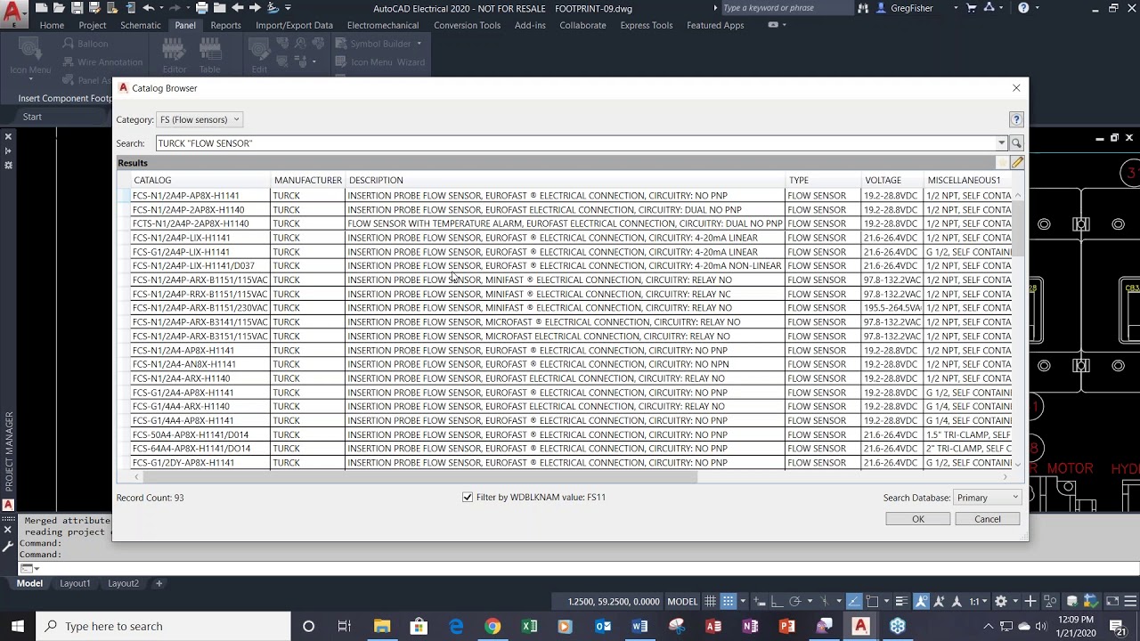This screenshot has height=641, width=1140.
Task: Click the help question mark in title bar
Action: click(1023, 8)
